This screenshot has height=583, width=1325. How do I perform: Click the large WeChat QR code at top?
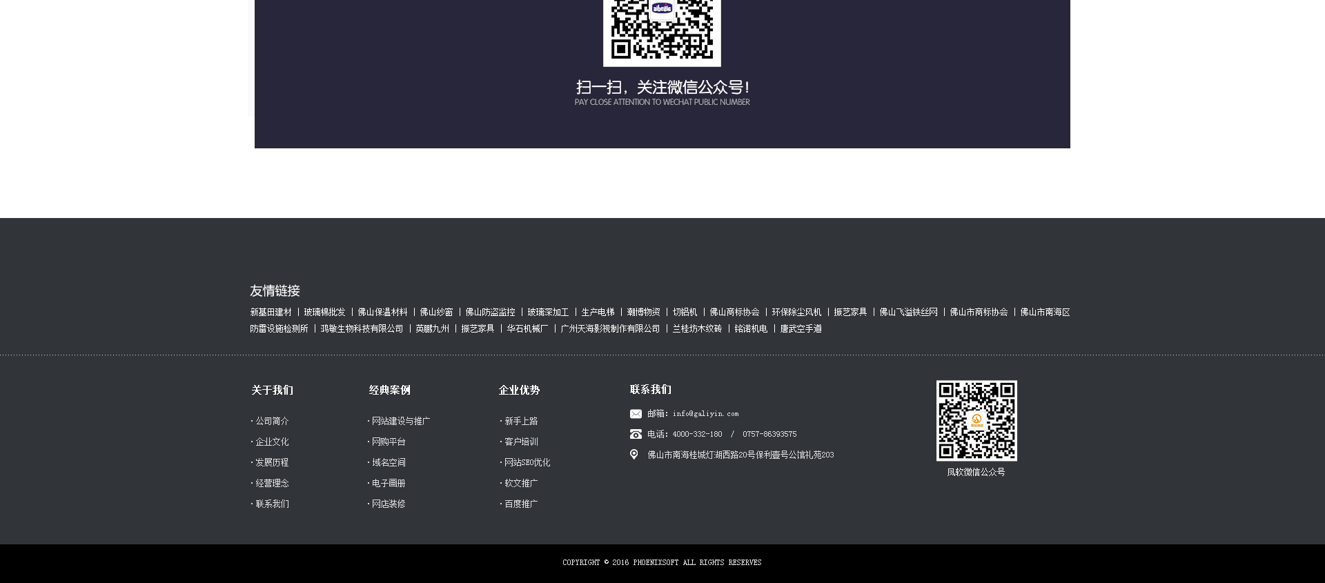[662, 30]
